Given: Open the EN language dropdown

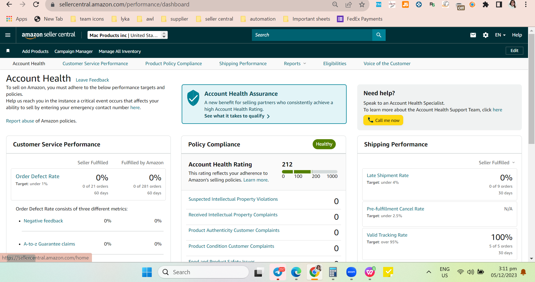Looking at the screenshot, I should pyautogui.click(x=500, y=35).
